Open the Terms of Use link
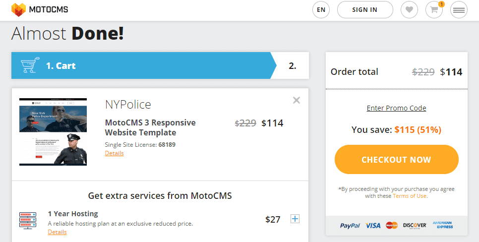The height and width of the screenshot is (242, 479). point(410,196)
